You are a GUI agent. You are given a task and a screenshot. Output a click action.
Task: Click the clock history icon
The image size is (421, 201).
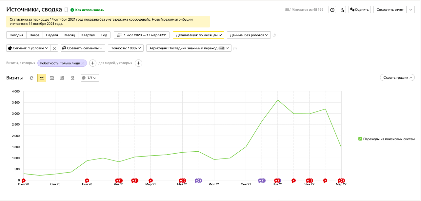click(332, 10)
